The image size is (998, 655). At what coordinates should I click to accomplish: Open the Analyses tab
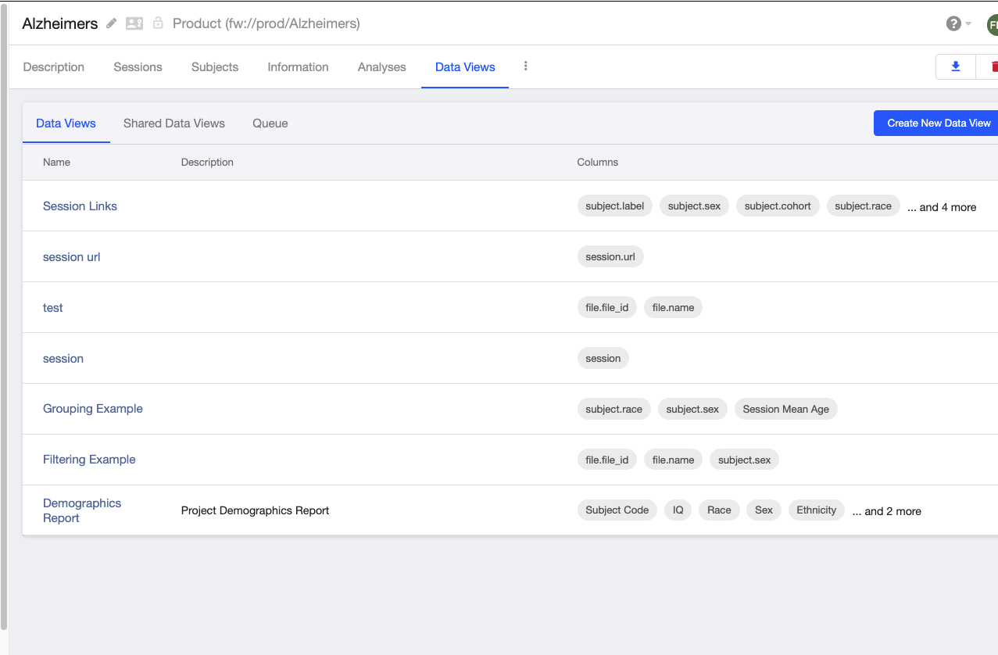[381, 67]
